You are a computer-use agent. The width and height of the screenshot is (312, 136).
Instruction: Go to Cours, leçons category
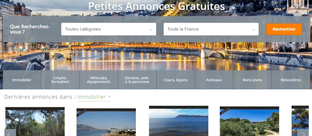pyautogui.click(x=175, y=80)
